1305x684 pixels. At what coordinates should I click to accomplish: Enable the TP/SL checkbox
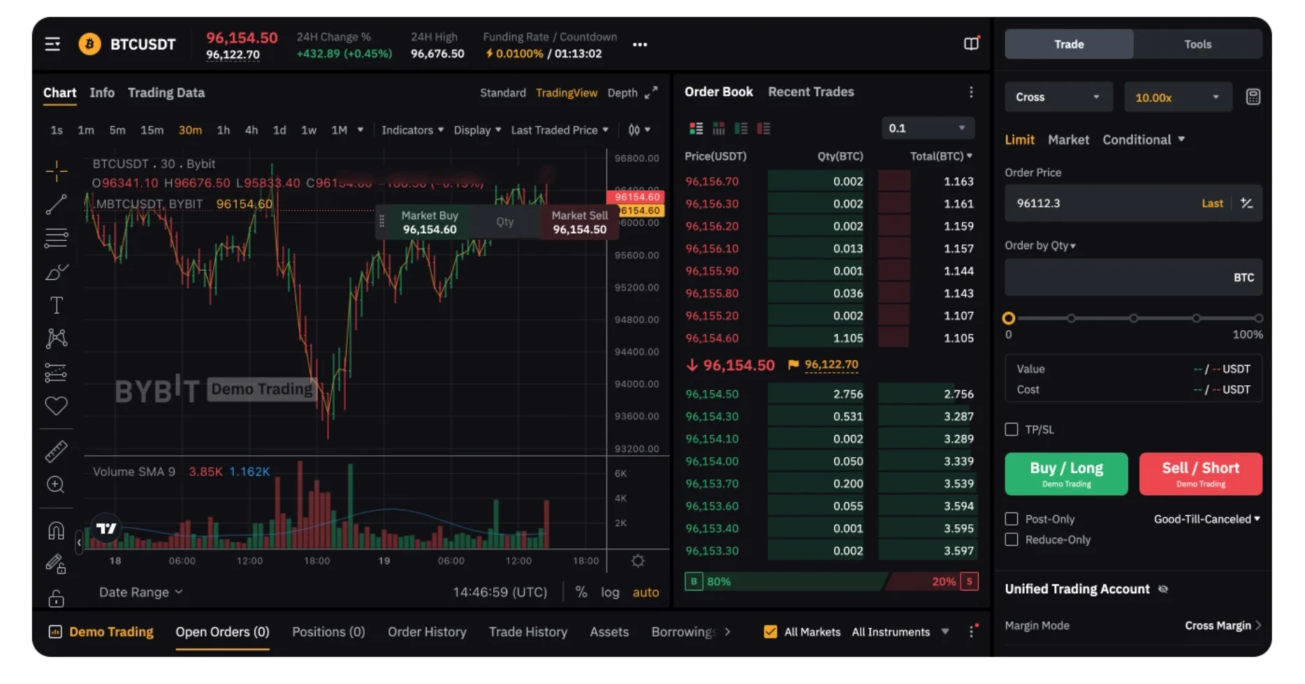point(1012,429)
